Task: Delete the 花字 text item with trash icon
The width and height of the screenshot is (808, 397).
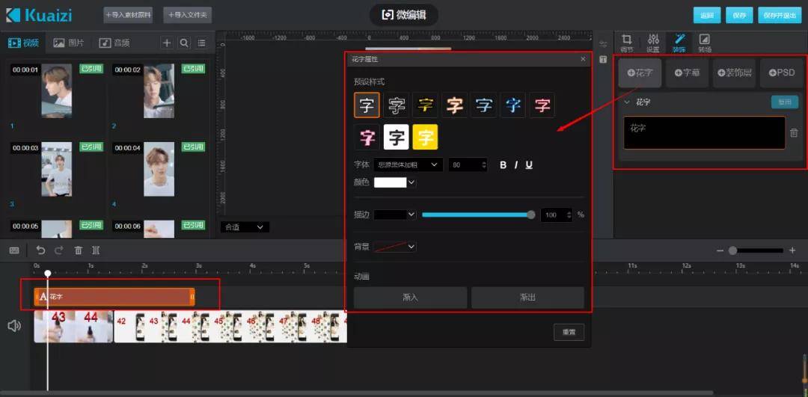Action: [794, 133]
